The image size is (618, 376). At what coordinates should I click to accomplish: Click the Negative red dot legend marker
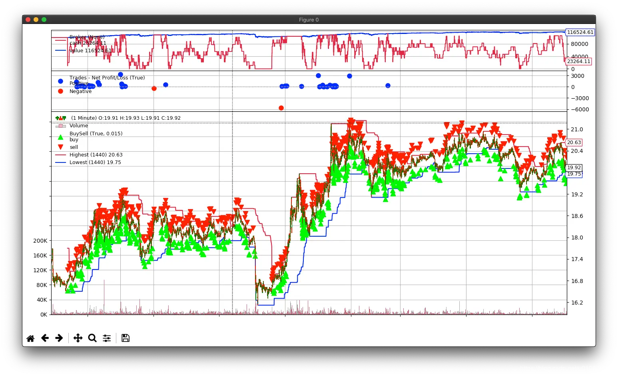[60, 91]
